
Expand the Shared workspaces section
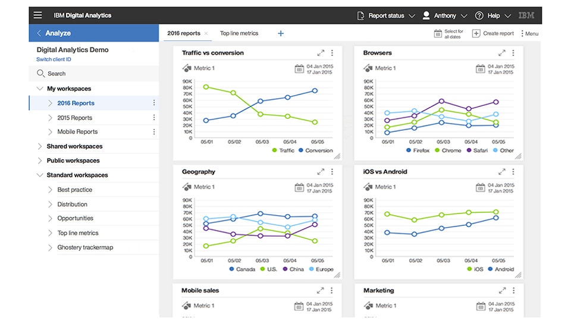(x=40, y=146)
